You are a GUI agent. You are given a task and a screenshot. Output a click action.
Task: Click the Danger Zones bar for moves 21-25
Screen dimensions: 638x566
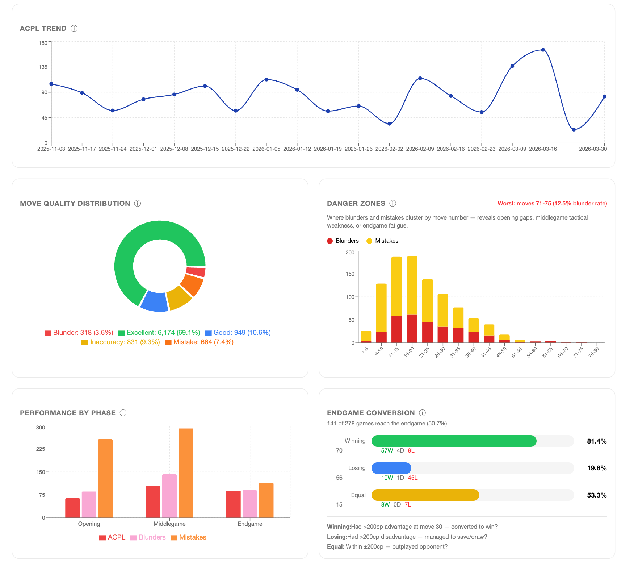(x=428, y=311)
